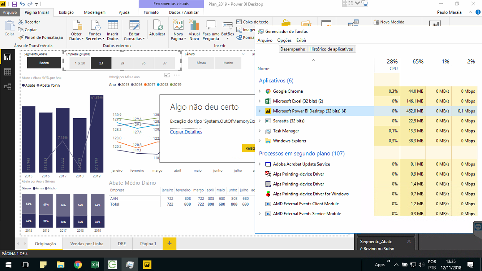
Task: Add a Visual Novo chart
Action: coord(194,30)
